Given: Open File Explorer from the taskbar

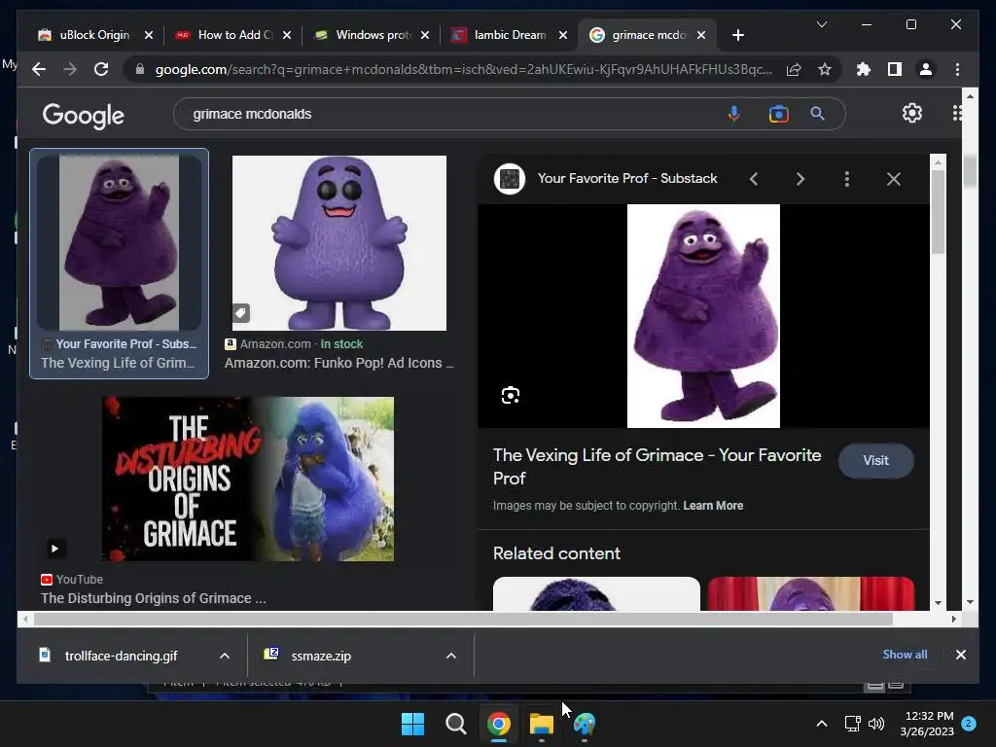Looking at the screenshot, I should pos(542,724).
